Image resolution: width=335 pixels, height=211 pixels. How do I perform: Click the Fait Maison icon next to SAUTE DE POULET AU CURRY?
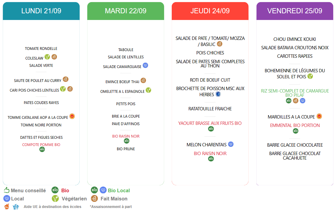tap(66, 79)
